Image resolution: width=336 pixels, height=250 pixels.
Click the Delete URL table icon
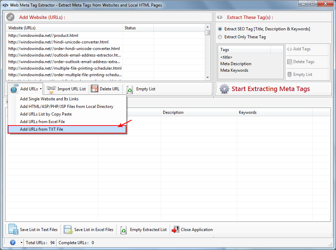tap(94, 89)
